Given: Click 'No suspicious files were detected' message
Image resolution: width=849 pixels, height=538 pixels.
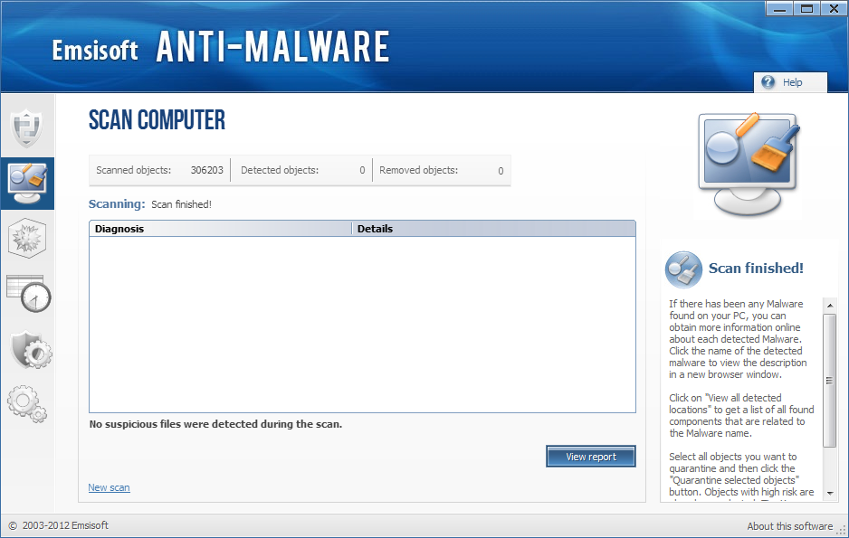Looking at the screenshot, I should click(215, 424).
